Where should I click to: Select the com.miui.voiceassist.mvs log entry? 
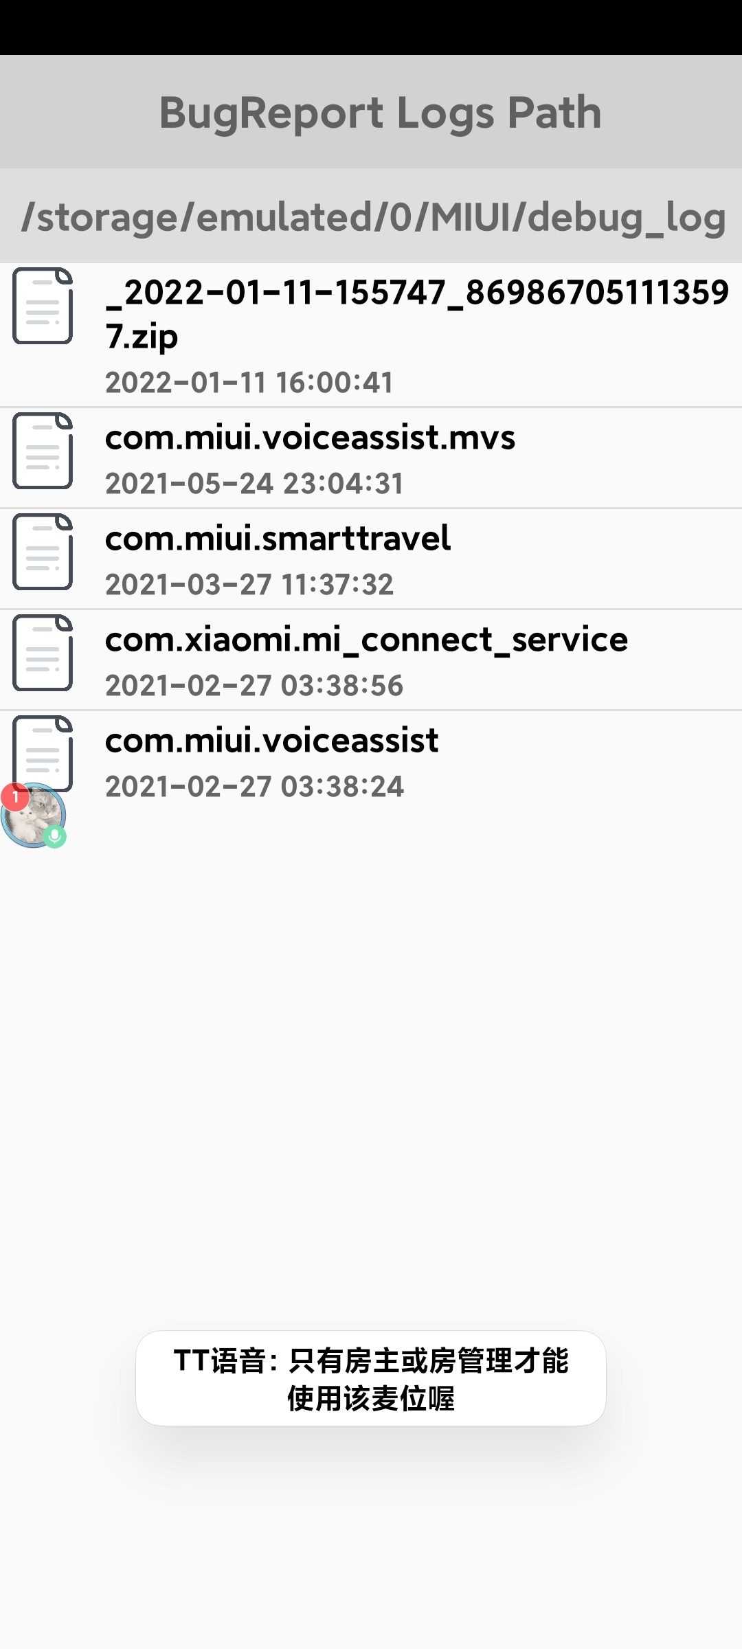tap(371, 458)
